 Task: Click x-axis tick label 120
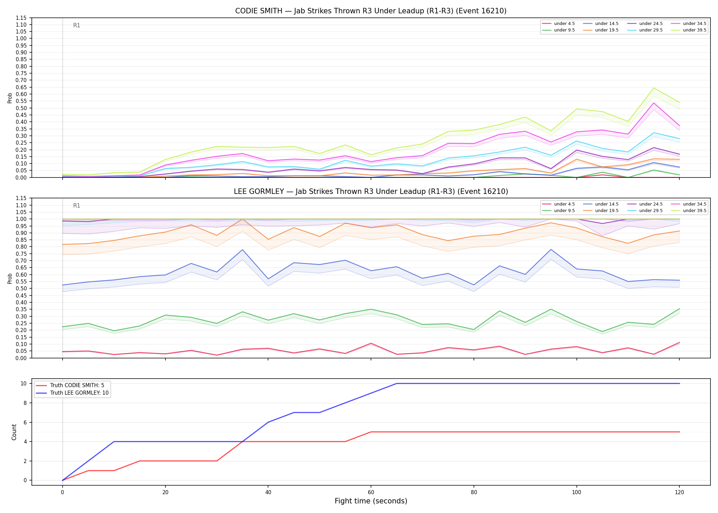[679, 492]
